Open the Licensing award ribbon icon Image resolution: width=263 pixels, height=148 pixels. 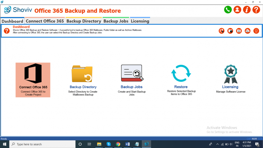tap(231, 74)
